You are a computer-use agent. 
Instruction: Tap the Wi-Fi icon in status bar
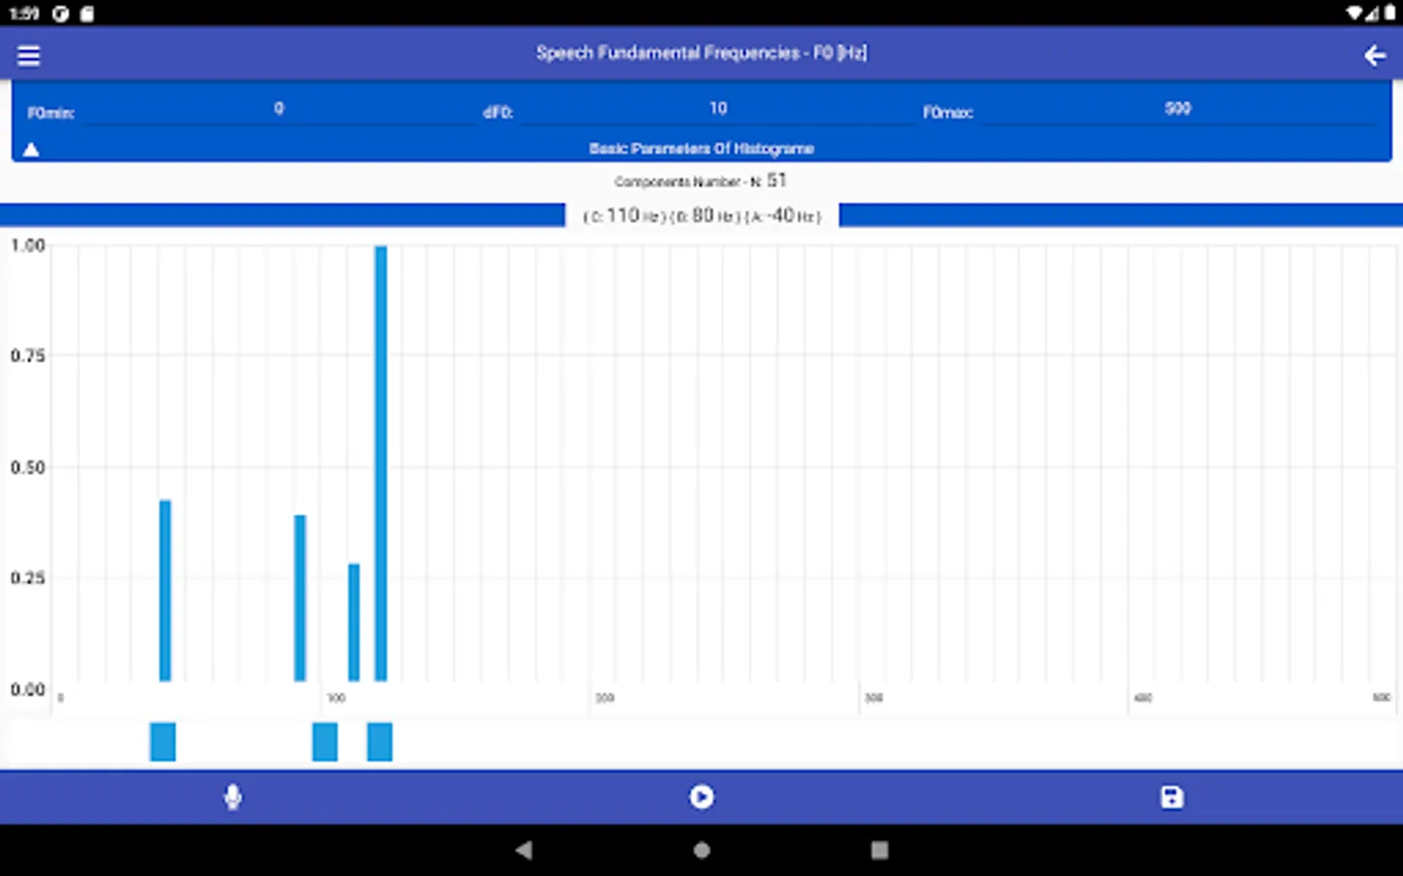coord(1355,13)
